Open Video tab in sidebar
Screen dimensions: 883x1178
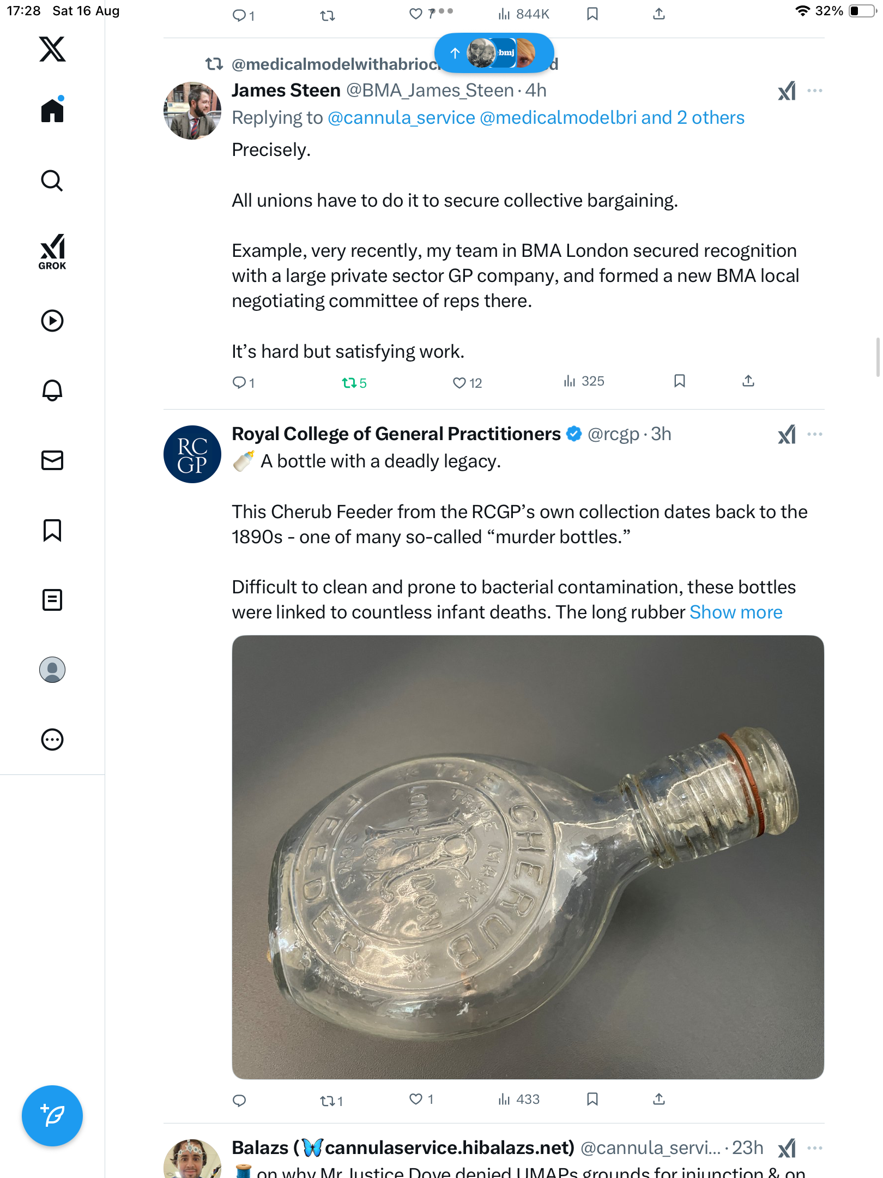click(52, 321)
